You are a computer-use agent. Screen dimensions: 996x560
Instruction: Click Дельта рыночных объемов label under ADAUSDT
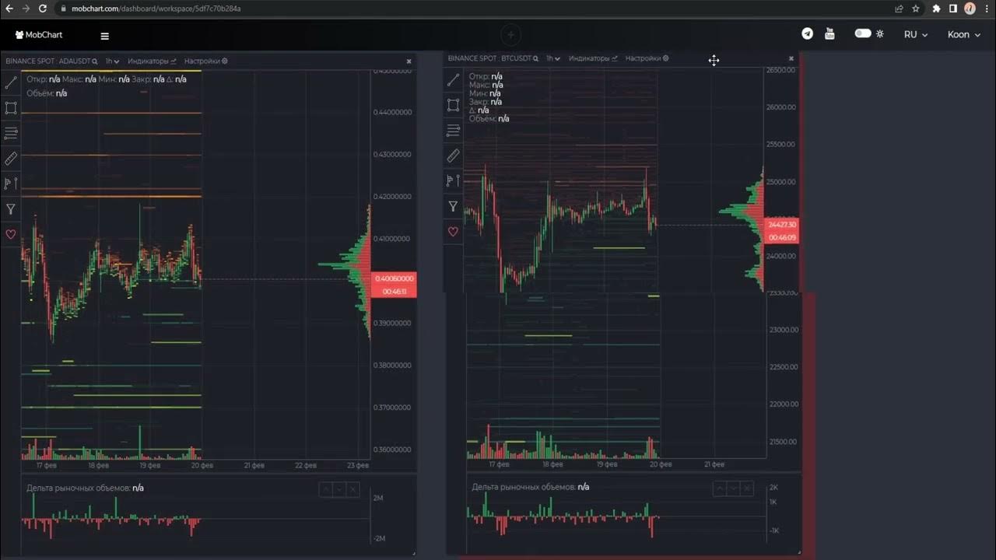78,488
